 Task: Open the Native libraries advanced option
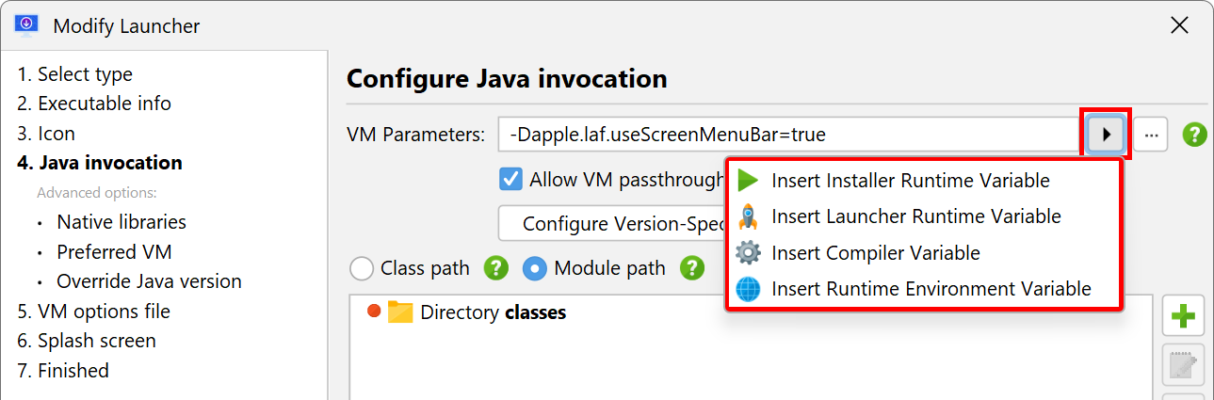point(121,222)
